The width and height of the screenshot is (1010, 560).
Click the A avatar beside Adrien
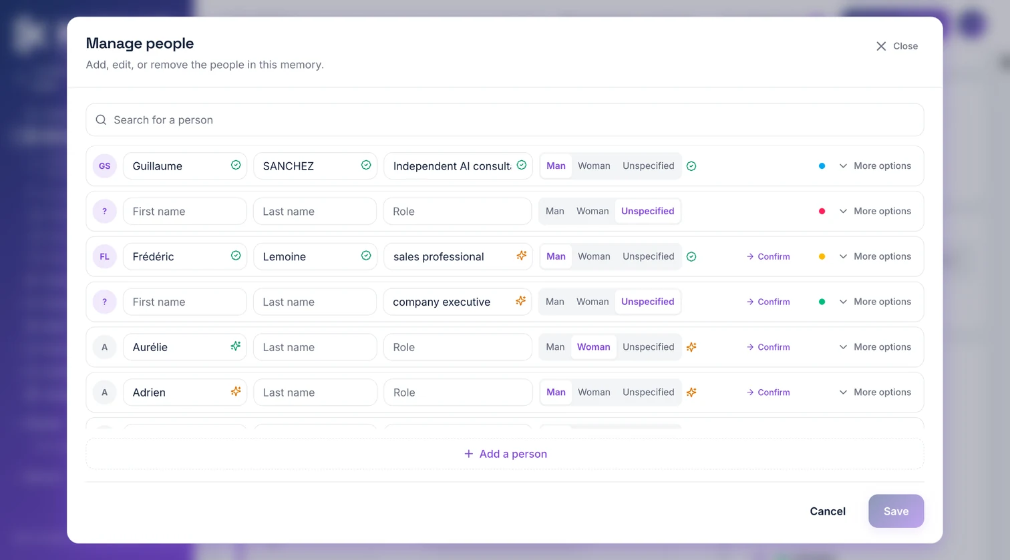104,392
